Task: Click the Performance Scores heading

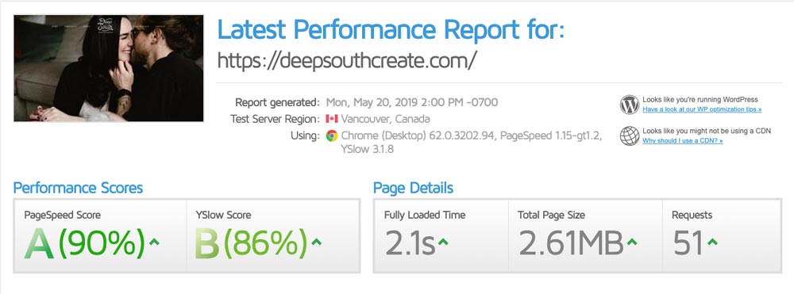Action: click(x=78, y=188)
